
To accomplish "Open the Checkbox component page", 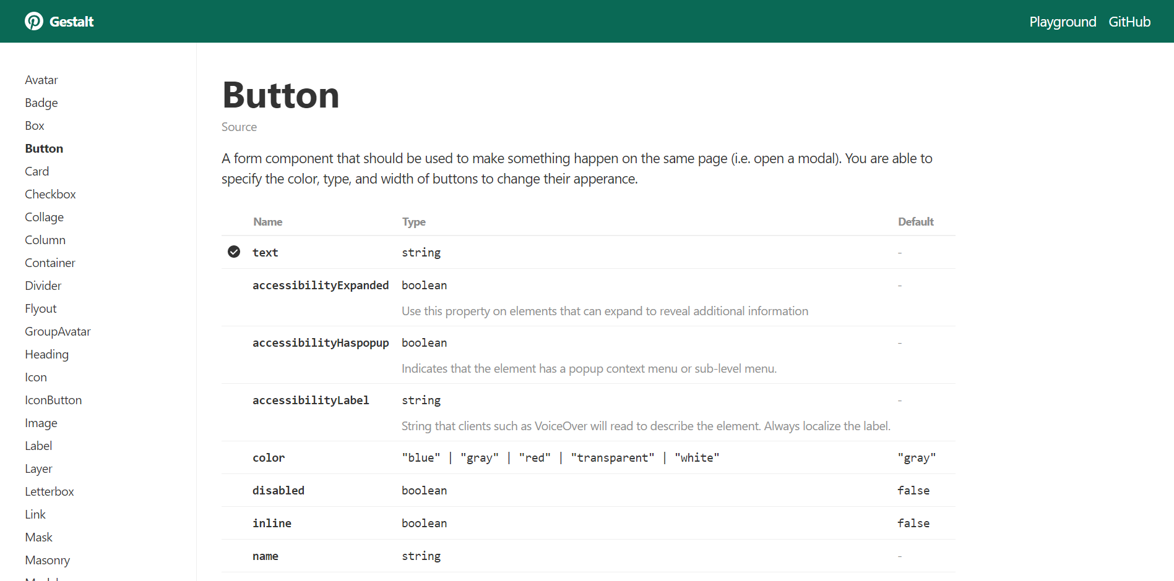I will (x=50, y=194).
